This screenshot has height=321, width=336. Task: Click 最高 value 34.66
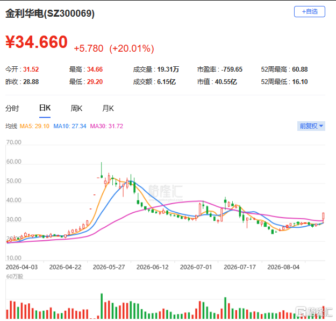95,69
